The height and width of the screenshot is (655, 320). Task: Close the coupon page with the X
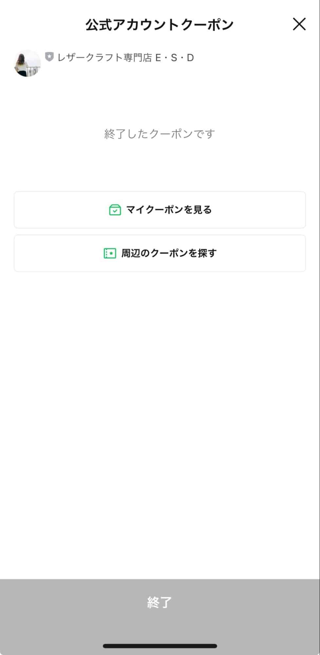(x=299, y=25)
